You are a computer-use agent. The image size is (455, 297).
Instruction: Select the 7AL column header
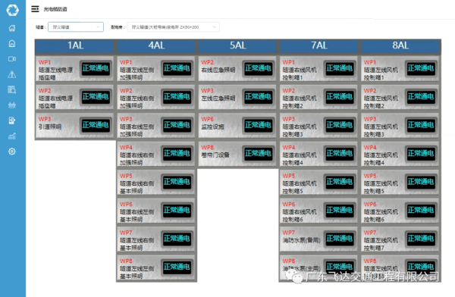coord(319,45)
